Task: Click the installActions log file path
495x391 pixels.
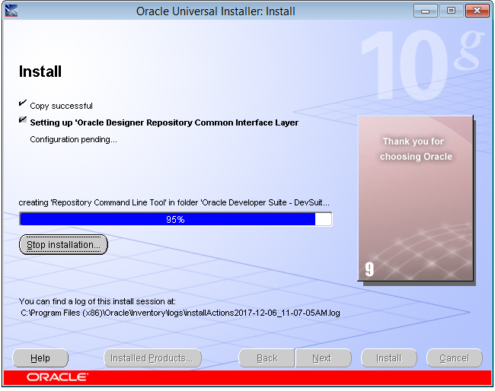Action: click(180, 313)
